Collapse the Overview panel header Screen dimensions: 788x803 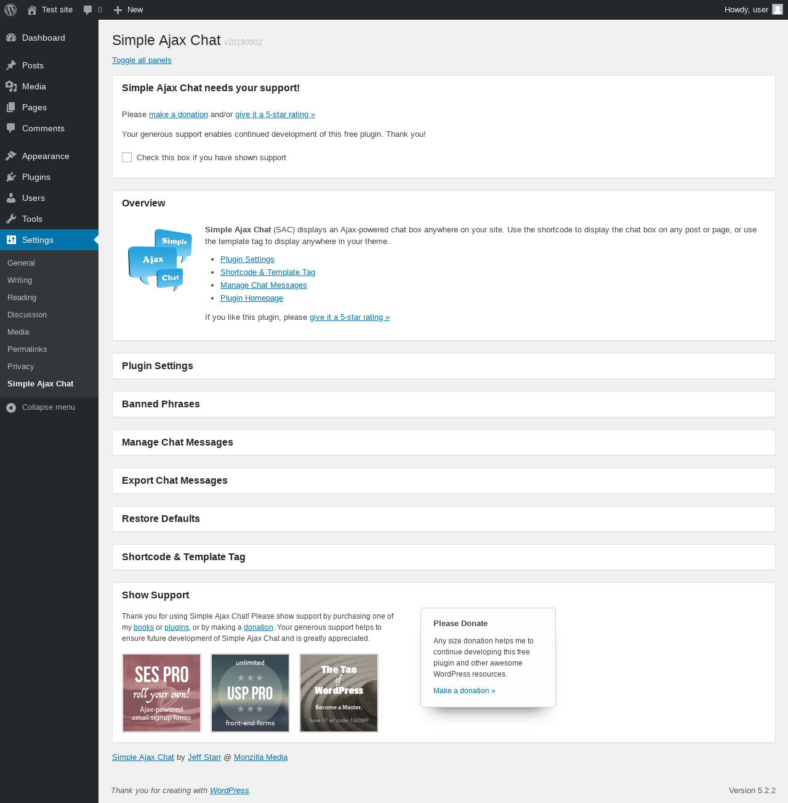[x=443, y=203]
